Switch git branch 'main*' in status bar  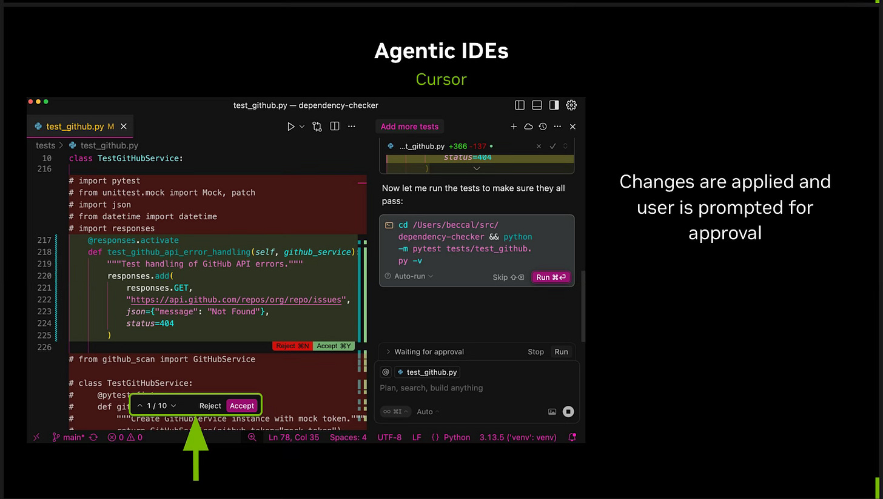(x=69, y=437)
